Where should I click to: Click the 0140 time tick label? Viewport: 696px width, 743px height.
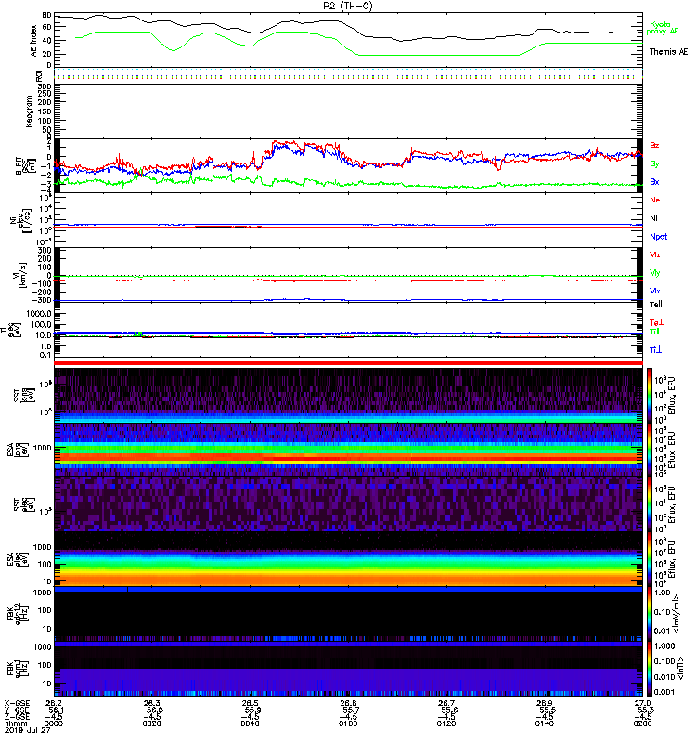[544, 723]
